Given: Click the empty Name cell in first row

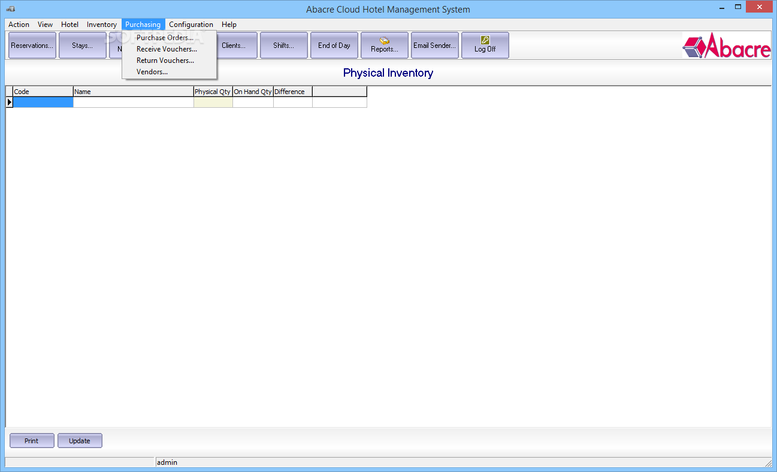Looking at the screenshot, I should [x=134, y=102].
